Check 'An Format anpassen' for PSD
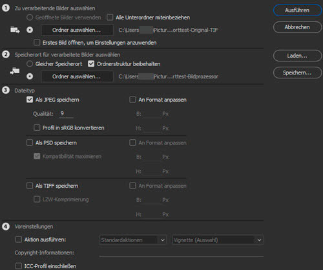Screen dimensions: 323x270 coord(132,142)
